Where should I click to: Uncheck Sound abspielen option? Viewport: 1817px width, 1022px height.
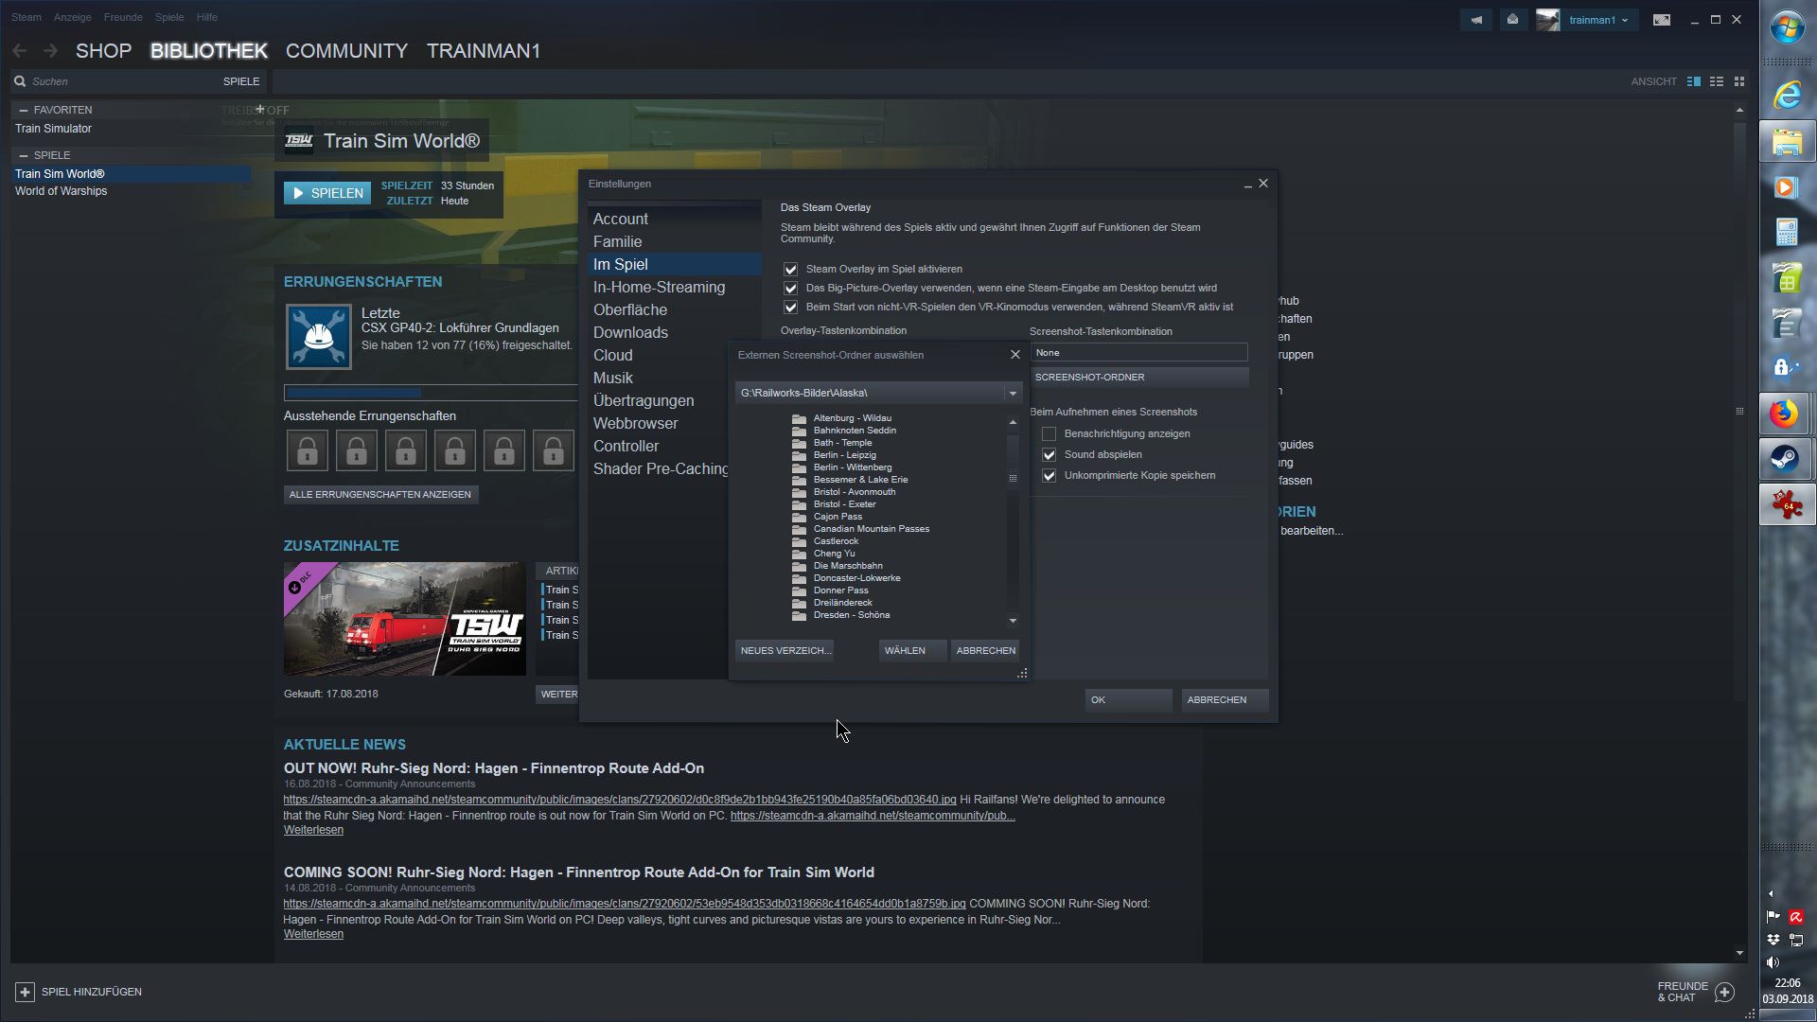[1049, 454]
